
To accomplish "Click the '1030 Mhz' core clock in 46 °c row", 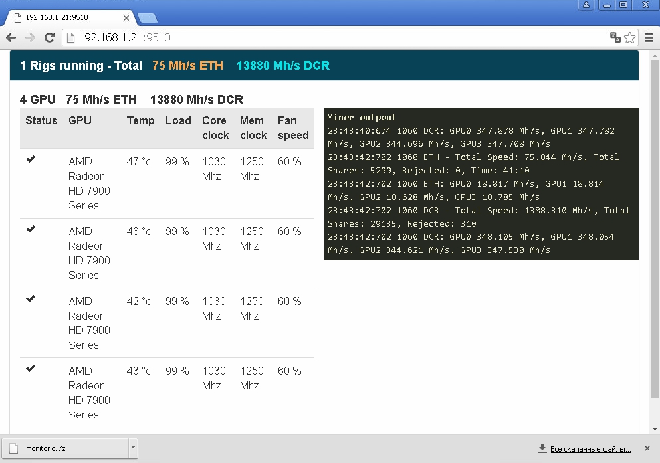I will point(214,238).
